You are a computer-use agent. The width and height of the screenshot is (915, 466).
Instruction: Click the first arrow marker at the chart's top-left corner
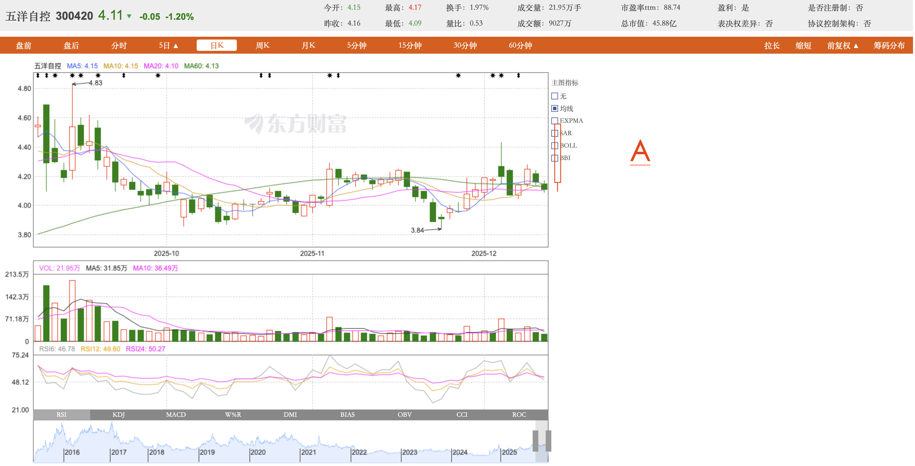[38, 75]
